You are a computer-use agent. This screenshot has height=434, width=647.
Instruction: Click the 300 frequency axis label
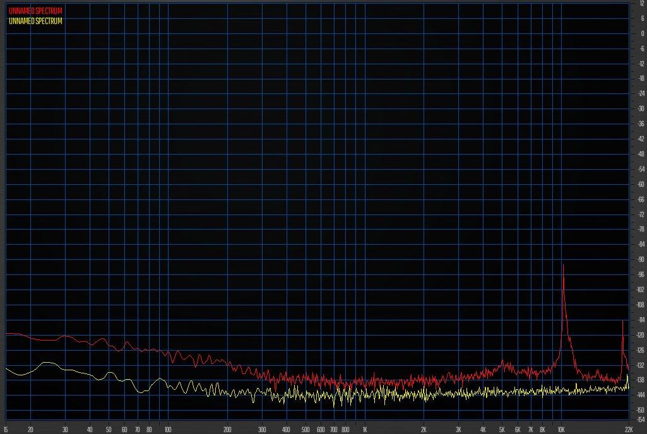[x=261, y=430]
